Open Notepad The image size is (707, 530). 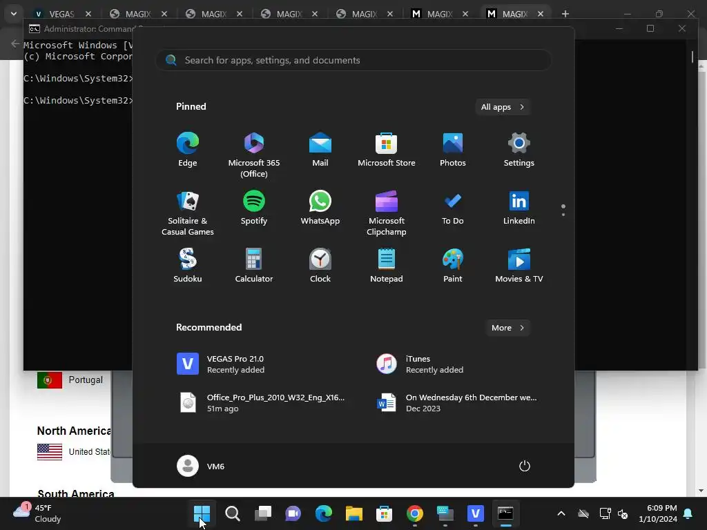coord(387,266)
